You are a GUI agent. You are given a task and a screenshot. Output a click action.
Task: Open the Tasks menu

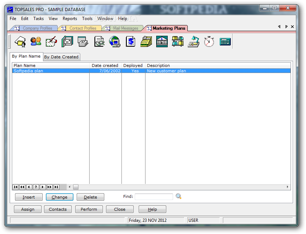pos(38,19)
